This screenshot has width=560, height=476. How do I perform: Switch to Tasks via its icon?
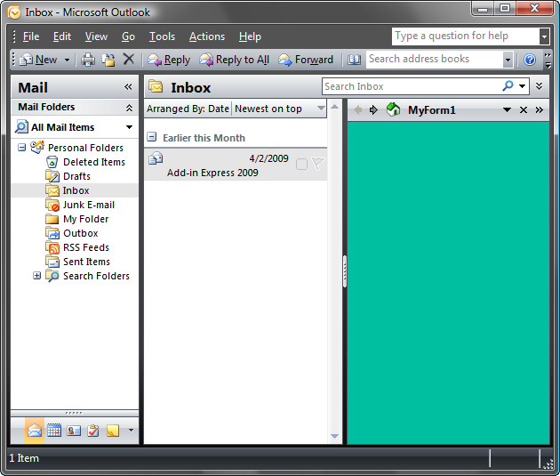(x=93, y=431)
